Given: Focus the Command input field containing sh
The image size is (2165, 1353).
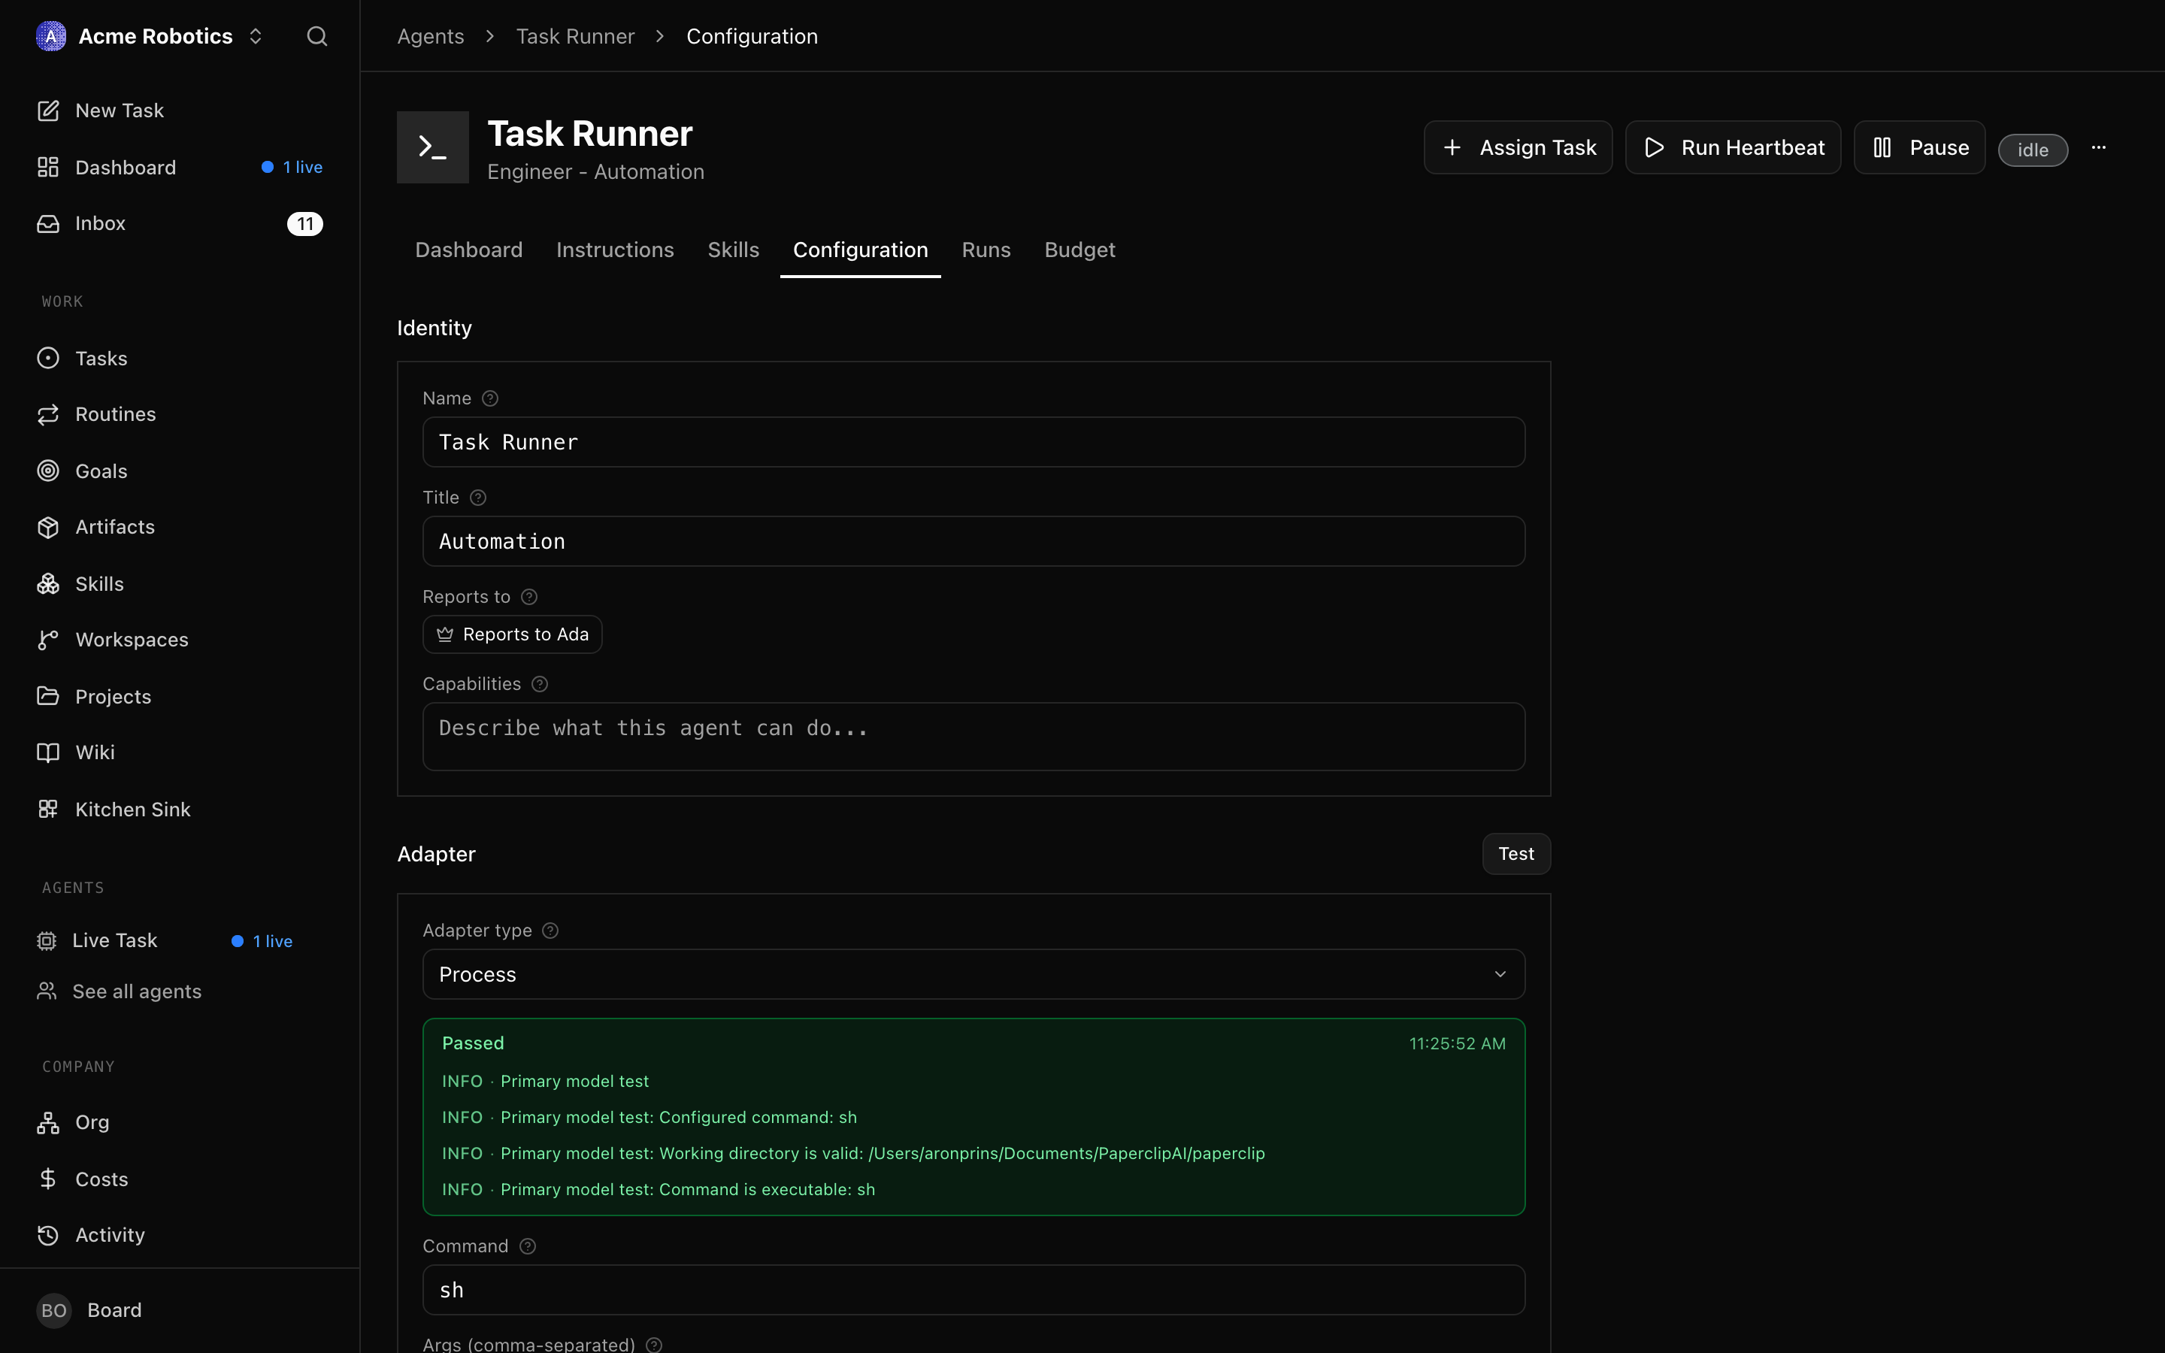Looking at the screenshot, I should (973, 1291).
